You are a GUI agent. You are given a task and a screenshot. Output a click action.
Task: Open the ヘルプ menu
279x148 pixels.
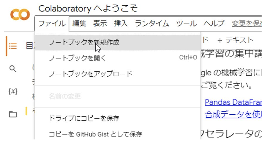coord(214,24)
